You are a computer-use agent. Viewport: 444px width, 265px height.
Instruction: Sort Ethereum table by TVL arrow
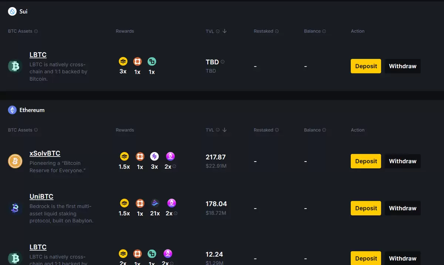click(225, 130)
